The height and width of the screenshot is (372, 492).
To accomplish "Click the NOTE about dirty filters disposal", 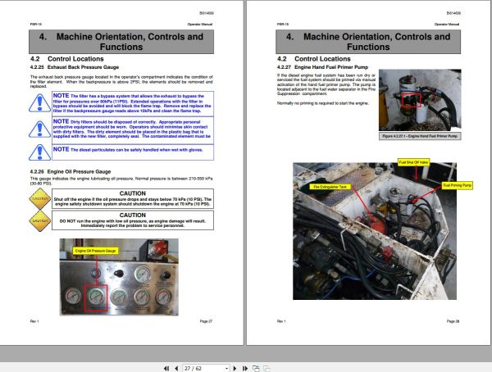I will 133,130.
